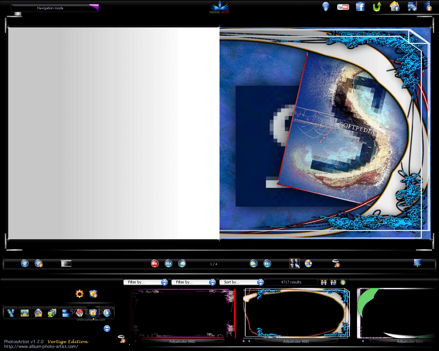439x351 pixels.
Task: Click the blue up-down expander below toolbar
Action: tap(107, 328)
